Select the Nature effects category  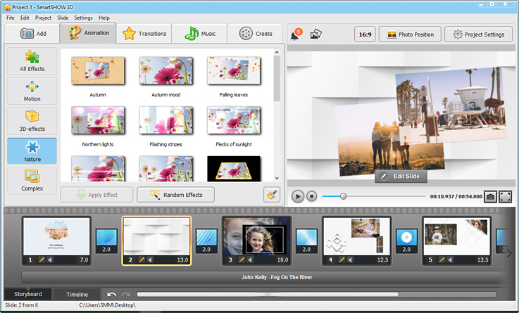(32, 151)
